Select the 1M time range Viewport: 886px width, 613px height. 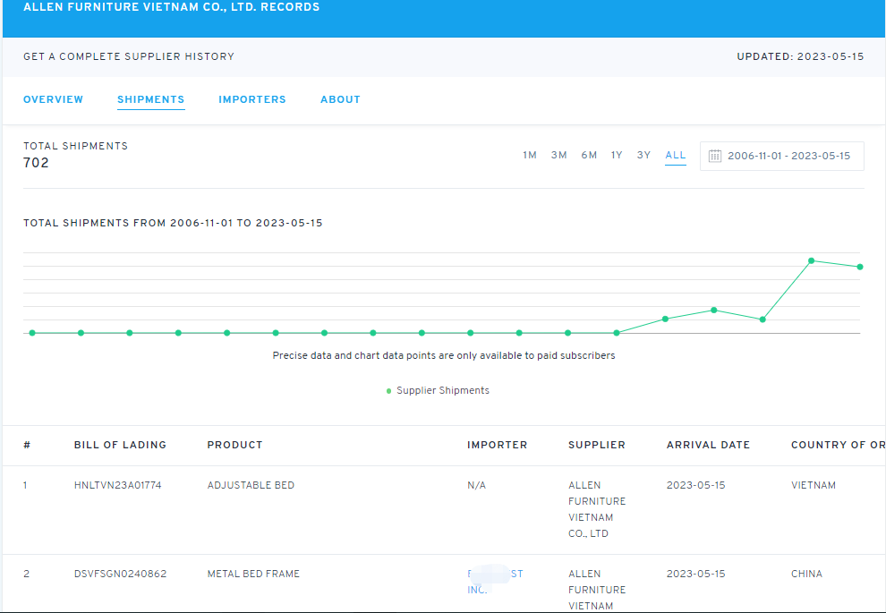pyautogui.click(x=530, y=156)
